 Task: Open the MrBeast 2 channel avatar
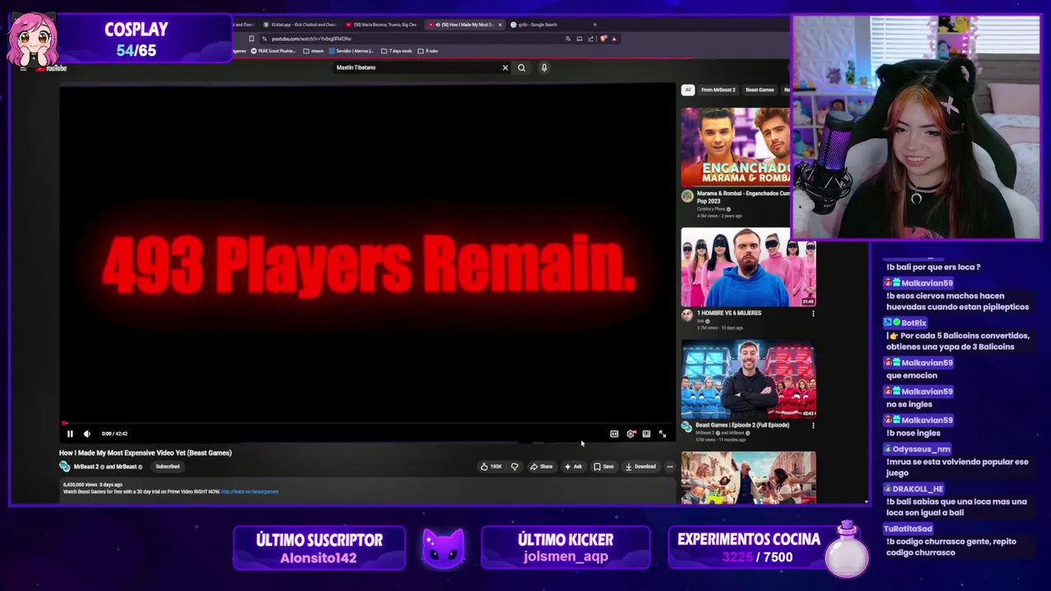pos(65,466)
